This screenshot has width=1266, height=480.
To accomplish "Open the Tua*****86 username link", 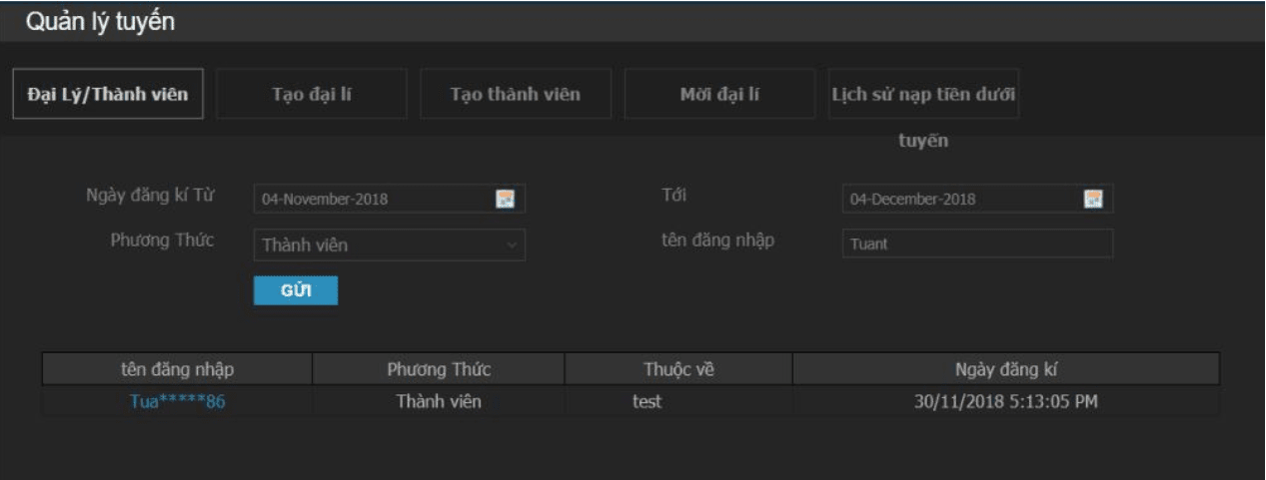I will click(x=178, y=402).
